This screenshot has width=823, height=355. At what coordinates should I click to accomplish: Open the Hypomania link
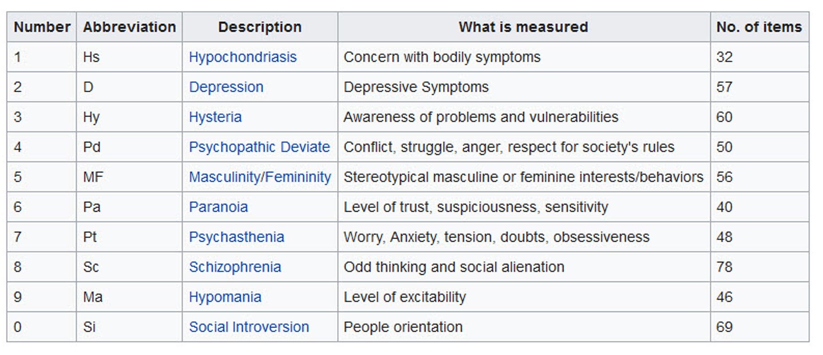[x=225, y=297]
